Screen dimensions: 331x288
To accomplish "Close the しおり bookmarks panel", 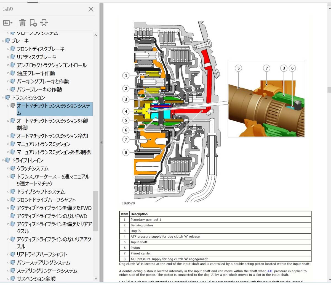I will 91,9.
